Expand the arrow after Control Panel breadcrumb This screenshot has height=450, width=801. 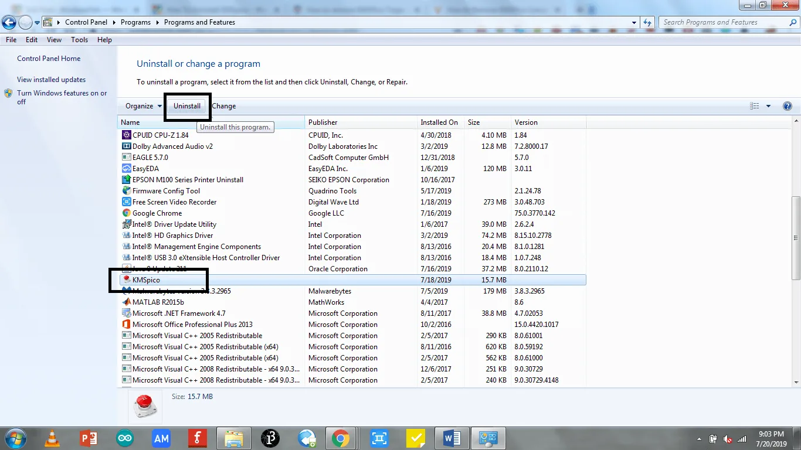tap(114, 22)
